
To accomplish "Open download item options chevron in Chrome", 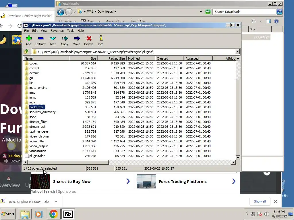I will pyautogui.click(x=56, y=201).
